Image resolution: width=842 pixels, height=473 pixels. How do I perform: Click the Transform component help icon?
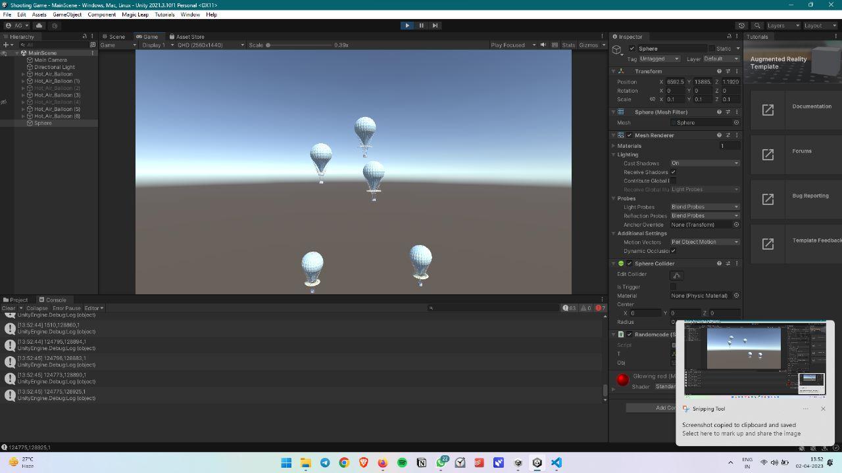click(x=719, y=72)
